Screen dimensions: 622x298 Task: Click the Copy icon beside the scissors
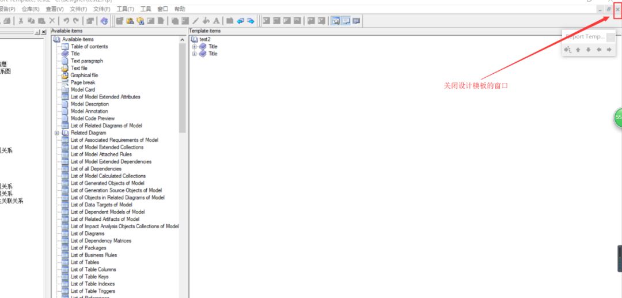31,21
